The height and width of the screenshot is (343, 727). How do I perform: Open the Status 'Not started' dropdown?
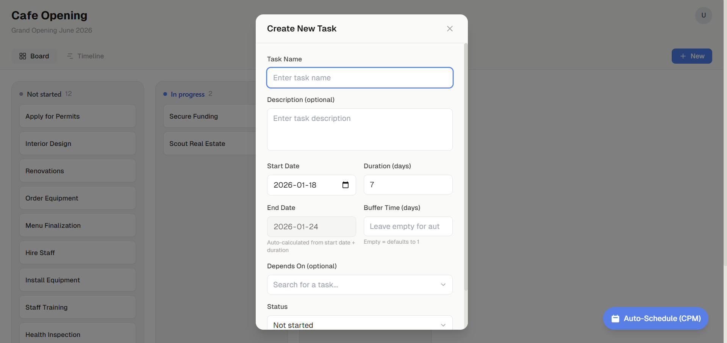pyautogui.click(x=360, y=323)
